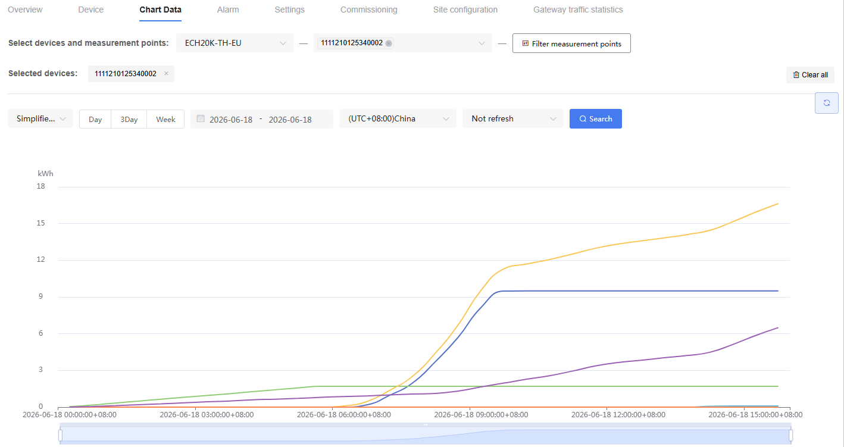The image size is (844, 447).
Task: Click the magnifier icon on Search button
Action: (583, 119)
